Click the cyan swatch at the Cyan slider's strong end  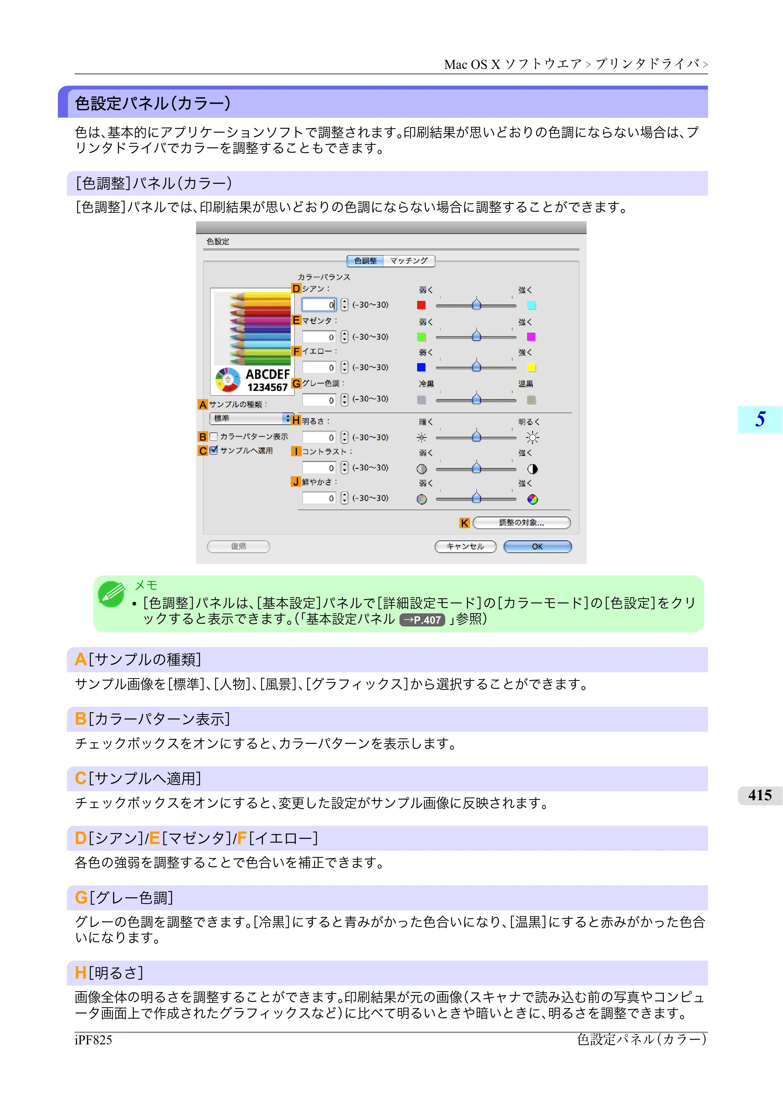[x=531, y=305]
